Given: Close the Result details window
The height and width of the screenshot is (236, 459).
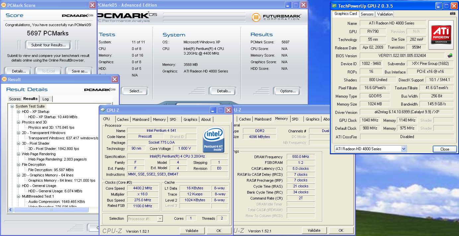Looking at the screenshot, I should (x=115, y=79).
